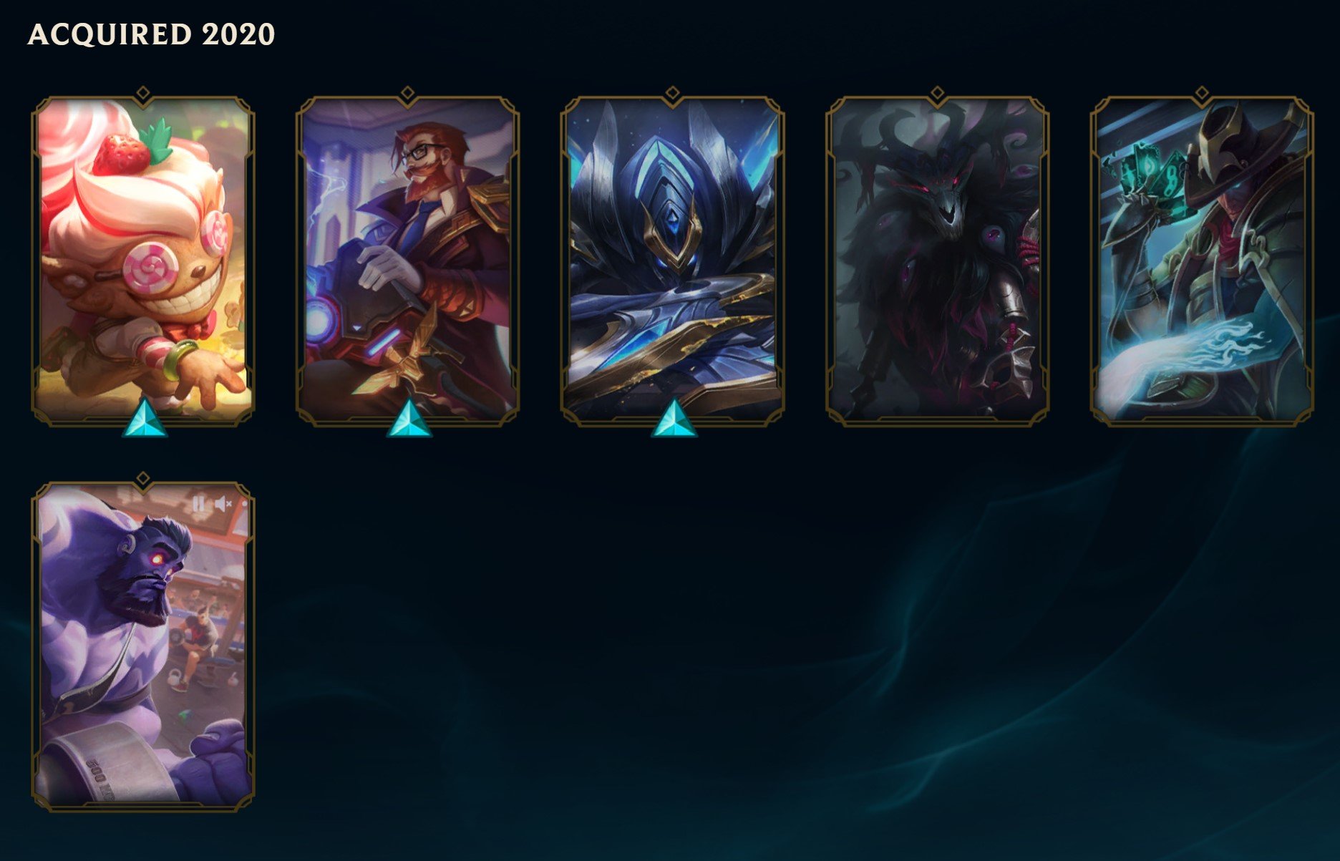Open the cowboy hat card-thrower skin card
The width and height of the screenshot is (1340, 861).
[1202, 261]
